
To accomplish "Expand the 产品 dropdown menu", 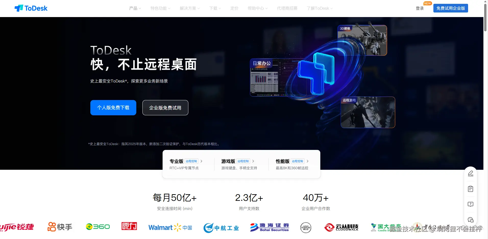I will pyautogui.click(x=135, y=8).
